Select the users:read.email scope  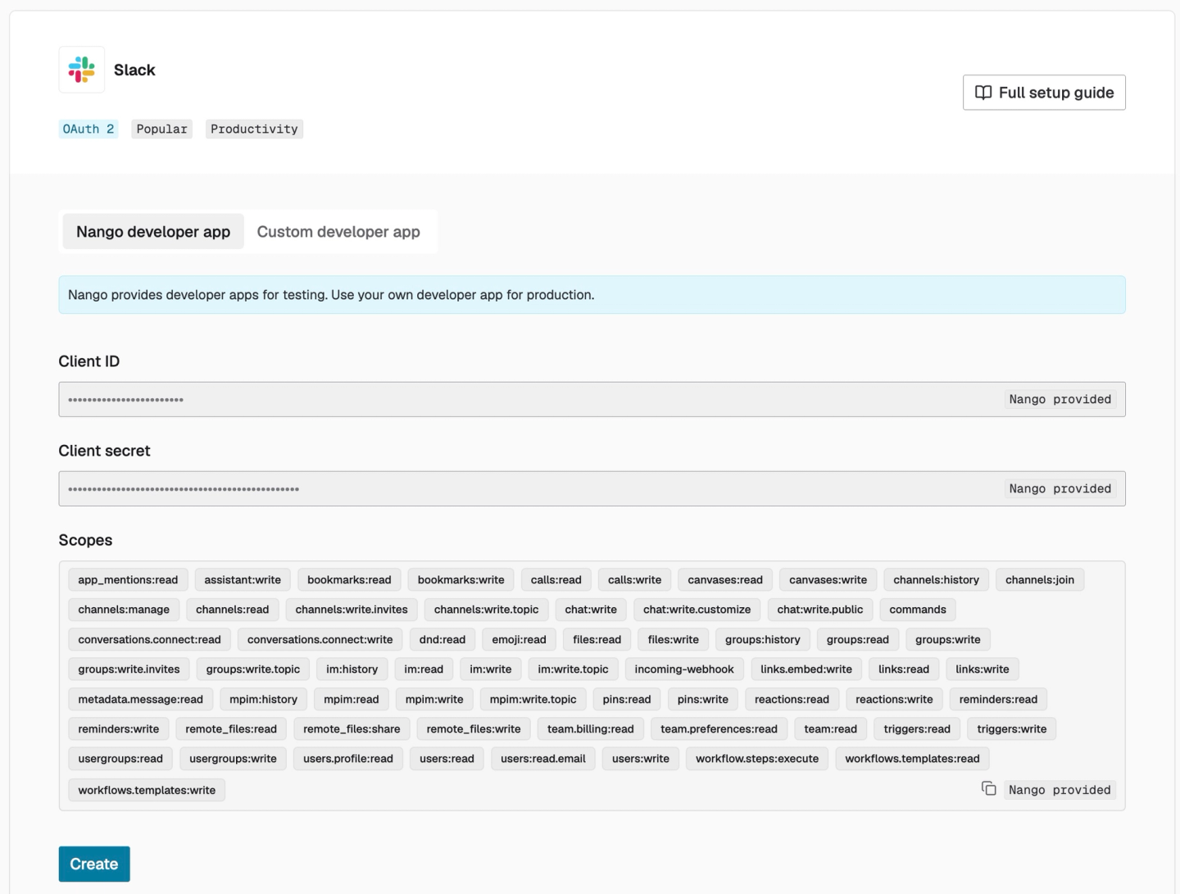pyautogui.click(x=543, y=759)
